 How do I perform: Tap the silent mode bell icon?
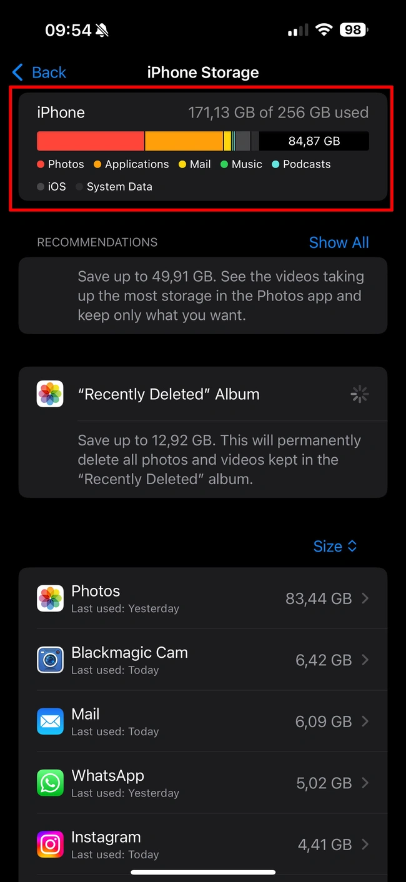(102, 31)
